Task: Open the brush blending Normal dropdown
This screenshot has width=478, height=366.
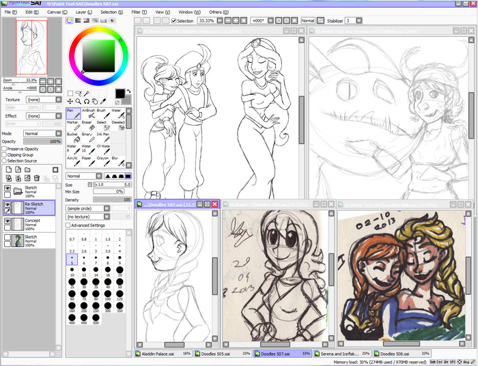Action: [84, 176]
